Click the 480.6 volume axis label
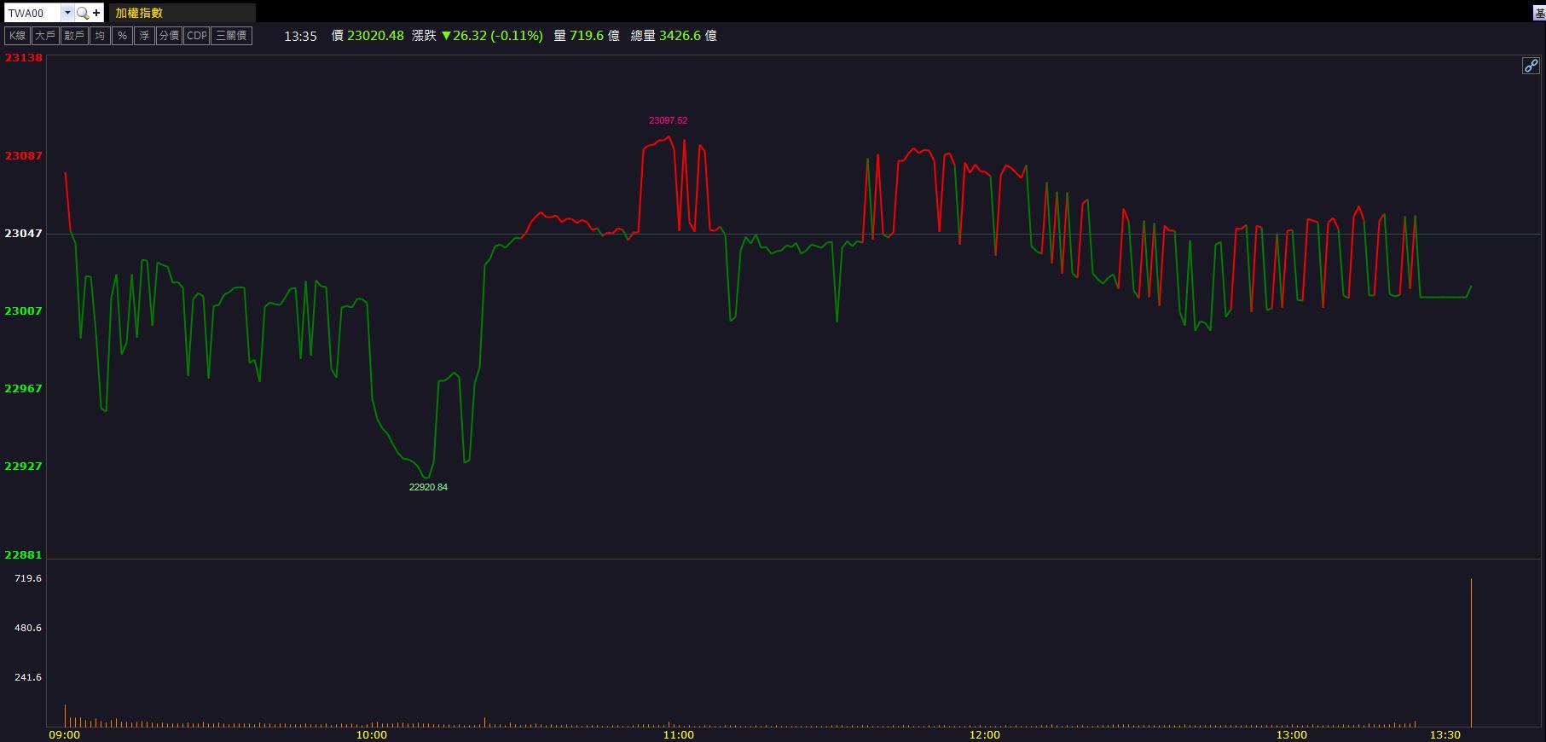The width and height of the screenshot is (1546, 742). point(28,628)
